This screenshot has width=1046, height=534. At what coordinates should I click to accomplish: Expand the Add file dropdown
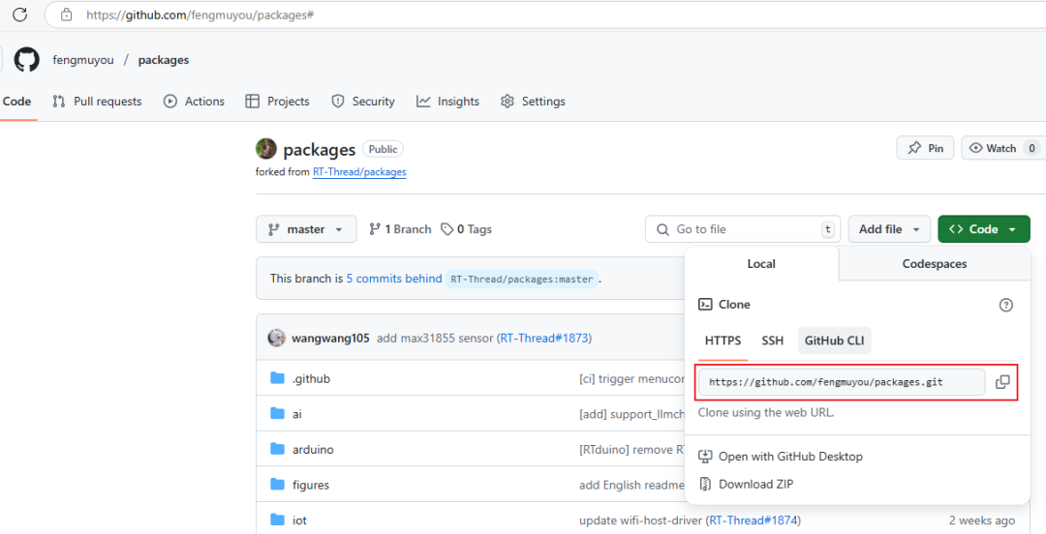(x=889, y=229)
